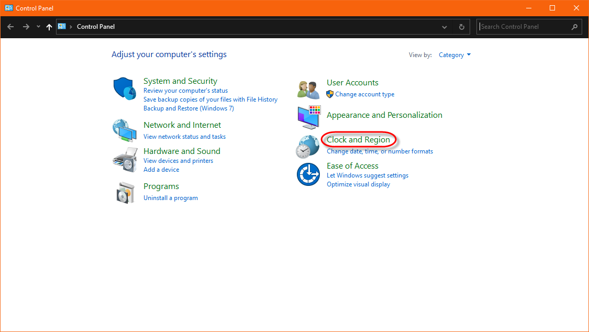
Task: Click the Programs disc box icon
Action: [x=125, y=193]
